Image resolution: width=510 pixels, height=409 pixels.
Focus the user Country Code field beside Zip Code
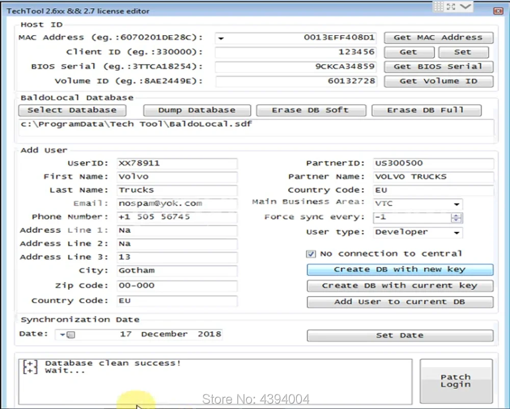tap(177, 301)
